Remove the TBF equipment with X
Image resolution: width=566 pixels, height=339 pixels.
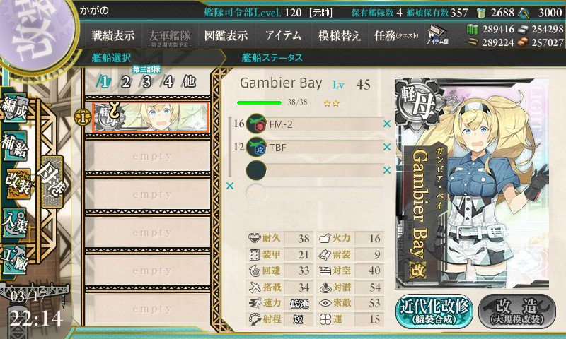(x=387, y=147)
